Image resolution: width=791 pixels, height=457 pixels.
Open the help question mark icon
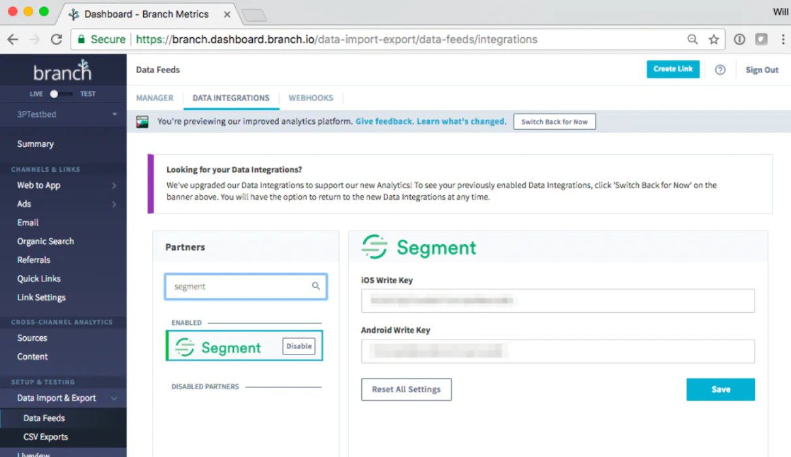point(720,70)
